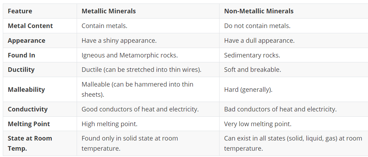Select the 'Very low melting point.' cell
Image resolution: width=368 pixels, height=157 pixels.
point(294,124)
